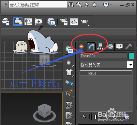Click the keyword search input field
This screenshot has width=137, height=125.
[38, 5]
